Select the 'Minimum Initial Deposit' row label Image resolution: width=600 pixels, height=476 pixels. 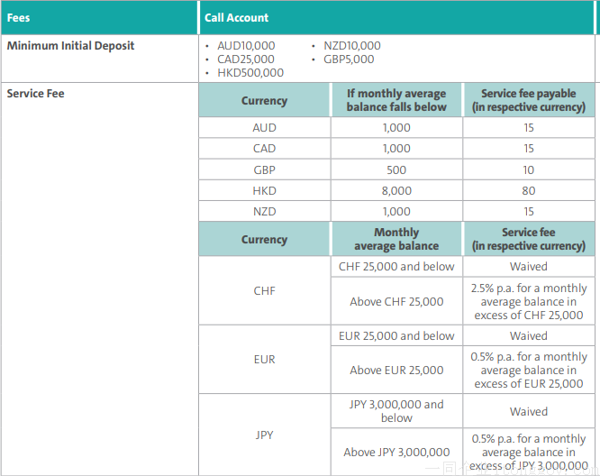(71, 46)
